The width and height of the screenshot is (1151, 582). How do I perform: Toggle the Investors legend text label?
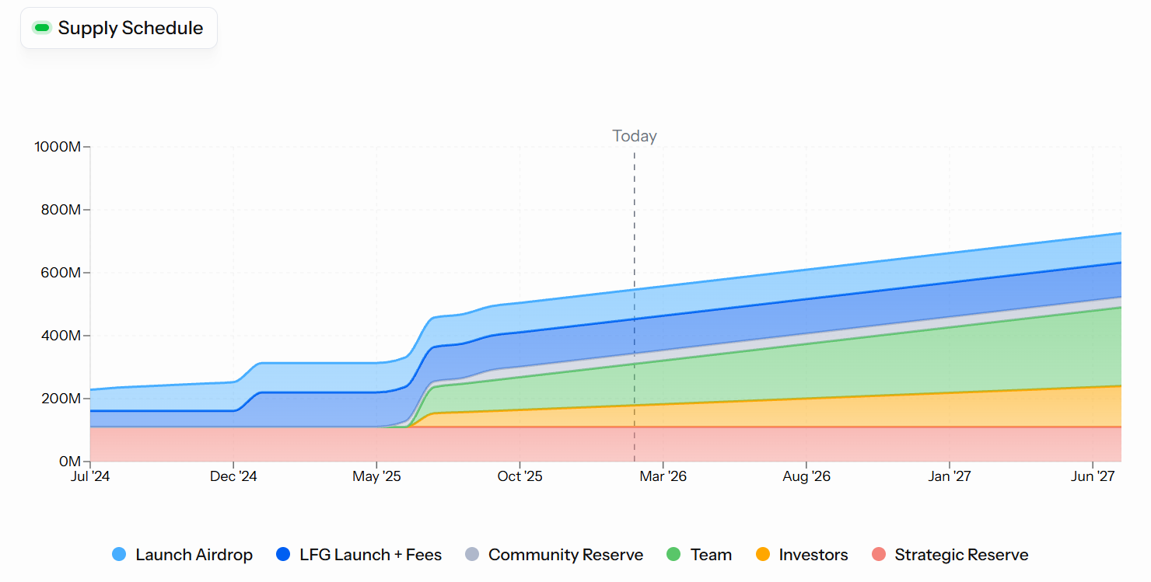click(813, 555)
